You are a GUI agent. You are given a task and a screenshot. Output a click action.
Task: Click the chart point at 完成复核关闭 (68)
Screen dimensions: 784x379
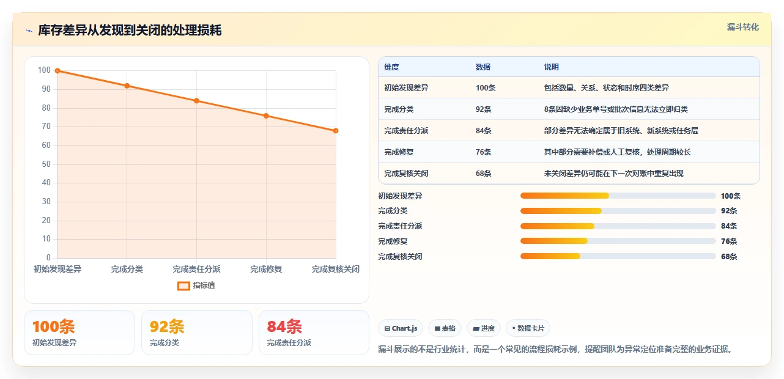336,131
